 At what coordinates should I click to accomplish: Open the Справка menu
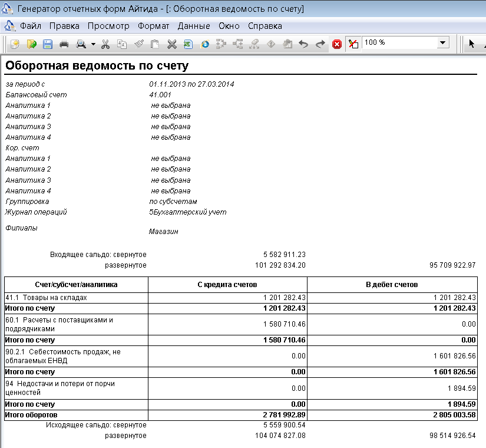[x=265, y=26]
